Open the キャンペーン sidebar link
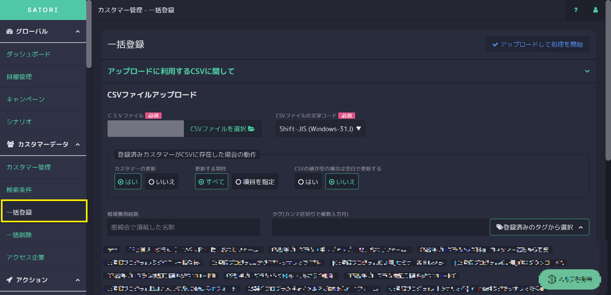The image size is (611, 295). [x=25, y=99]
